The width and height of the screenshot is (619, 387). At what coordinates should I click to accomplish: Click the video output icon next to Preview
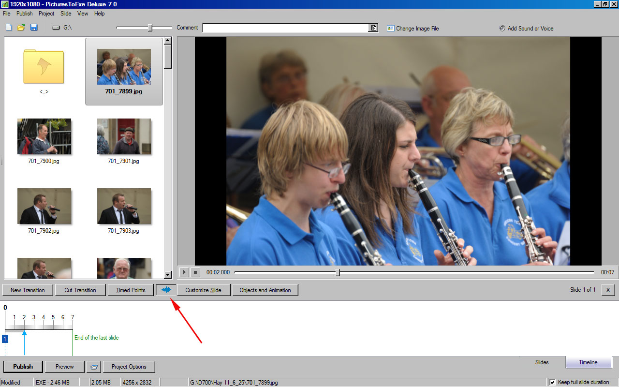coord(94,367)
